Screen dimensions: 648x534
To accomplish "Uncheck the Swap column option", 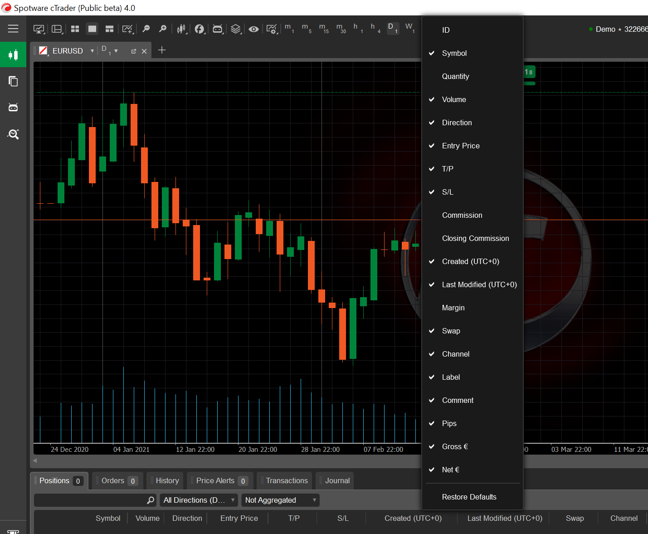I will point(451,331).
